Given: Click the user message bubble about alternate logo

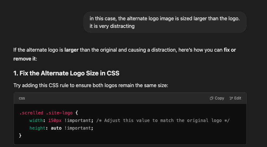Looking at the screenshot, I should click(x=165, y=22).
